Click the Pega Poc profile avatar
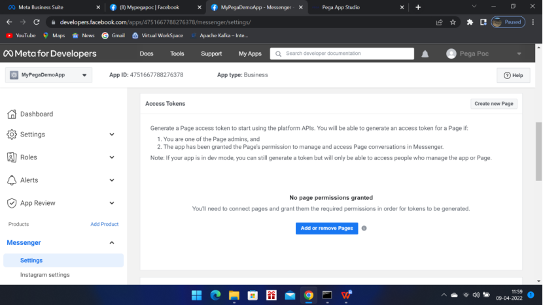 point(451,54)
